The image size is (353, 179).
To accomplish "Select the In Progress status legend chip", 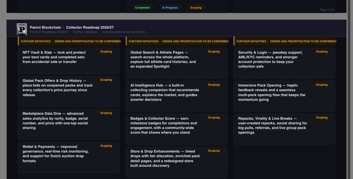I will [x=170, y=8].
